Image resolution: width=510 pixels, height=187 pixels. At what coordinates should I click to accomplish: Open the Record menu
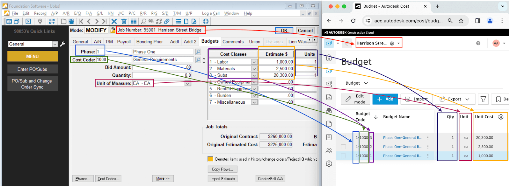pos(40,13)
